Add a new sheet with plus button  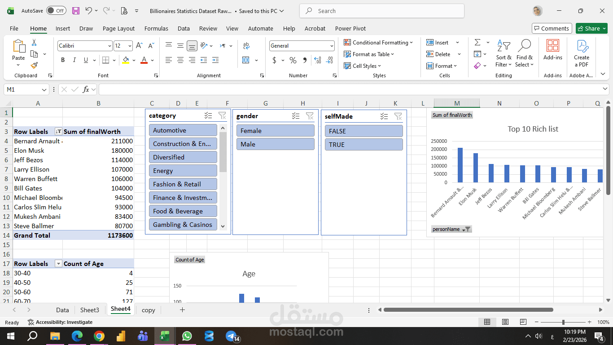tap(182, 310)
